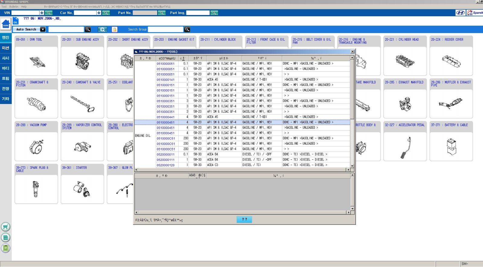Open the STARTER illustration
483x267 pixels.
click(x=82, y=189)
